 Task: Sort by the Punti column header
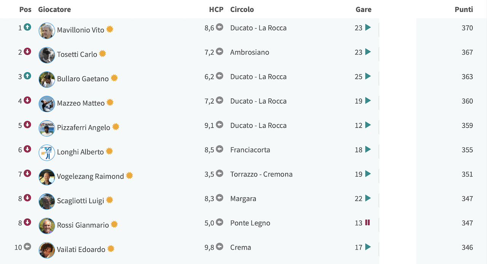click(464, 10)
